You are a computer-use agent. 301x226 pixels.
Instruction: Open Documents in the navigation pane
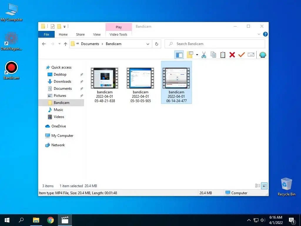pyautogui.click(x=63, y=89)
